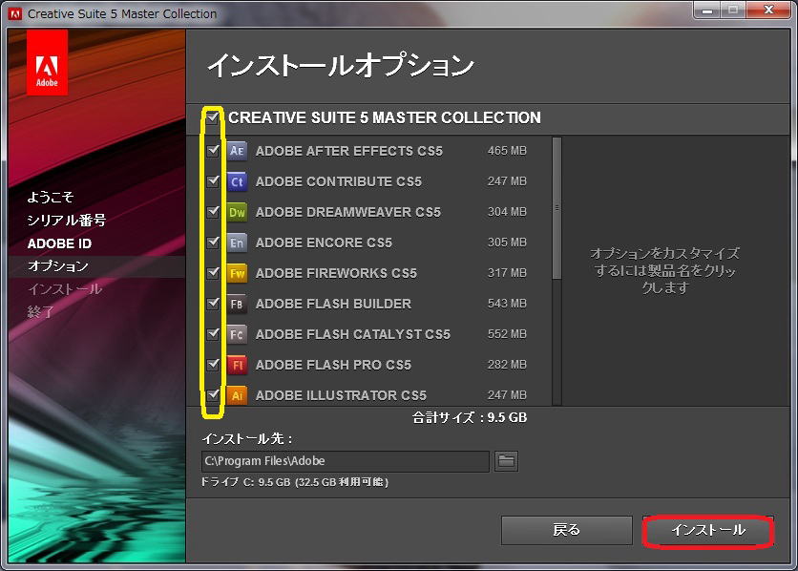Uncheck Adobe After Effects CS5
Image resolution: width=798 pixels, height=571 pixels.
point(213,151)
